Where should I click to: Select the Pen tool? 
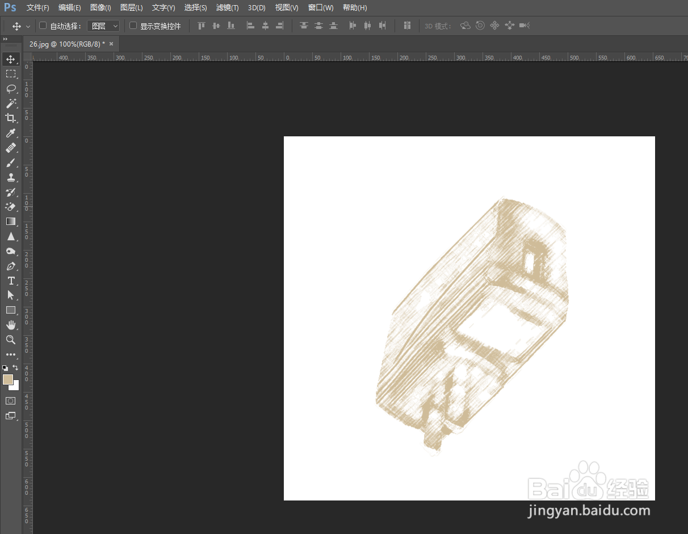pyautogui.click(x=11, y=266)
